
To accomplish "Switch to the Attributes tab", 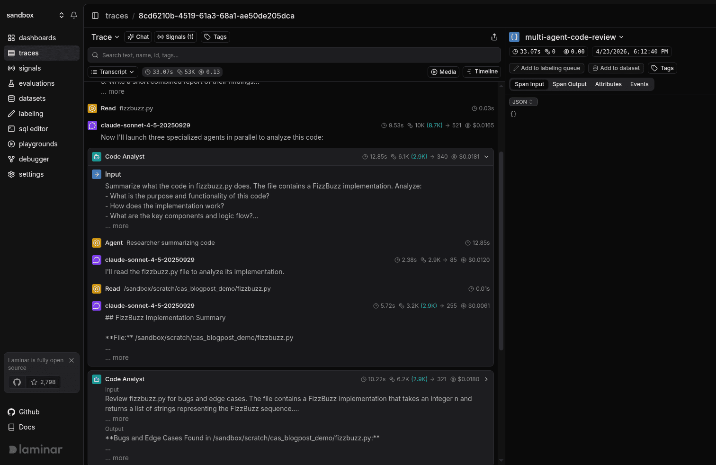I will tap(608, 84).
